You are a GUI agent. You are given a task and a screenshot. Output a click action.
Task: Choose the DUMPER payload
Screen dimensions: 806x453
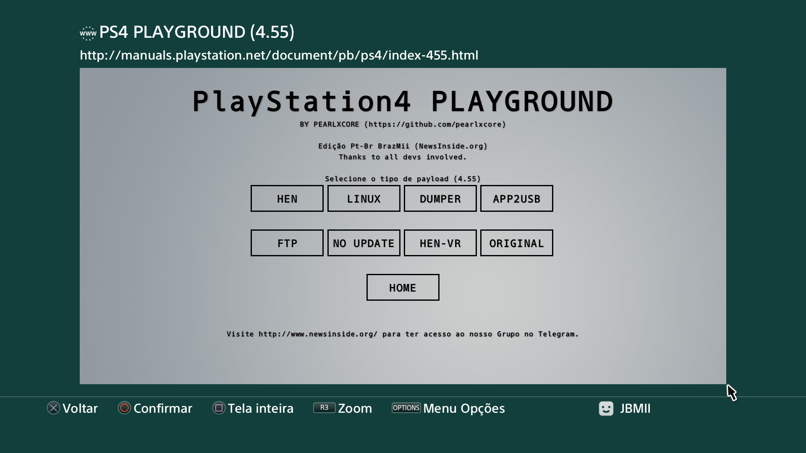[x=440, y=198]
